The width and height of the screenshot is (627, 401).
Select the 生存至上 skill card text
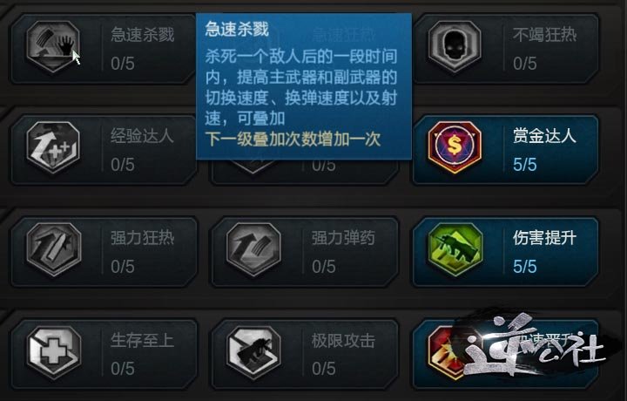(142, 341)
